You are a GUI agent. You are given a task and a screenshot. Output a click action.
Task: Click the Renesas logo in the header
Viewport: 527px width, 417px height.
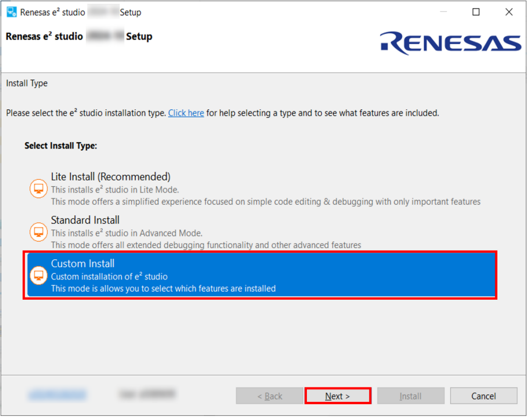pos(450,44)
